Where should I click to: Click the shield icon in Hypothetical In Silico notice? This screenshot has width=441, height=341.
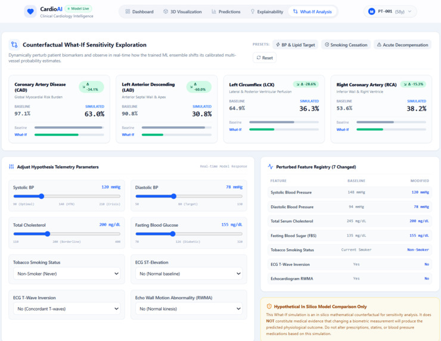click(269, 306)
